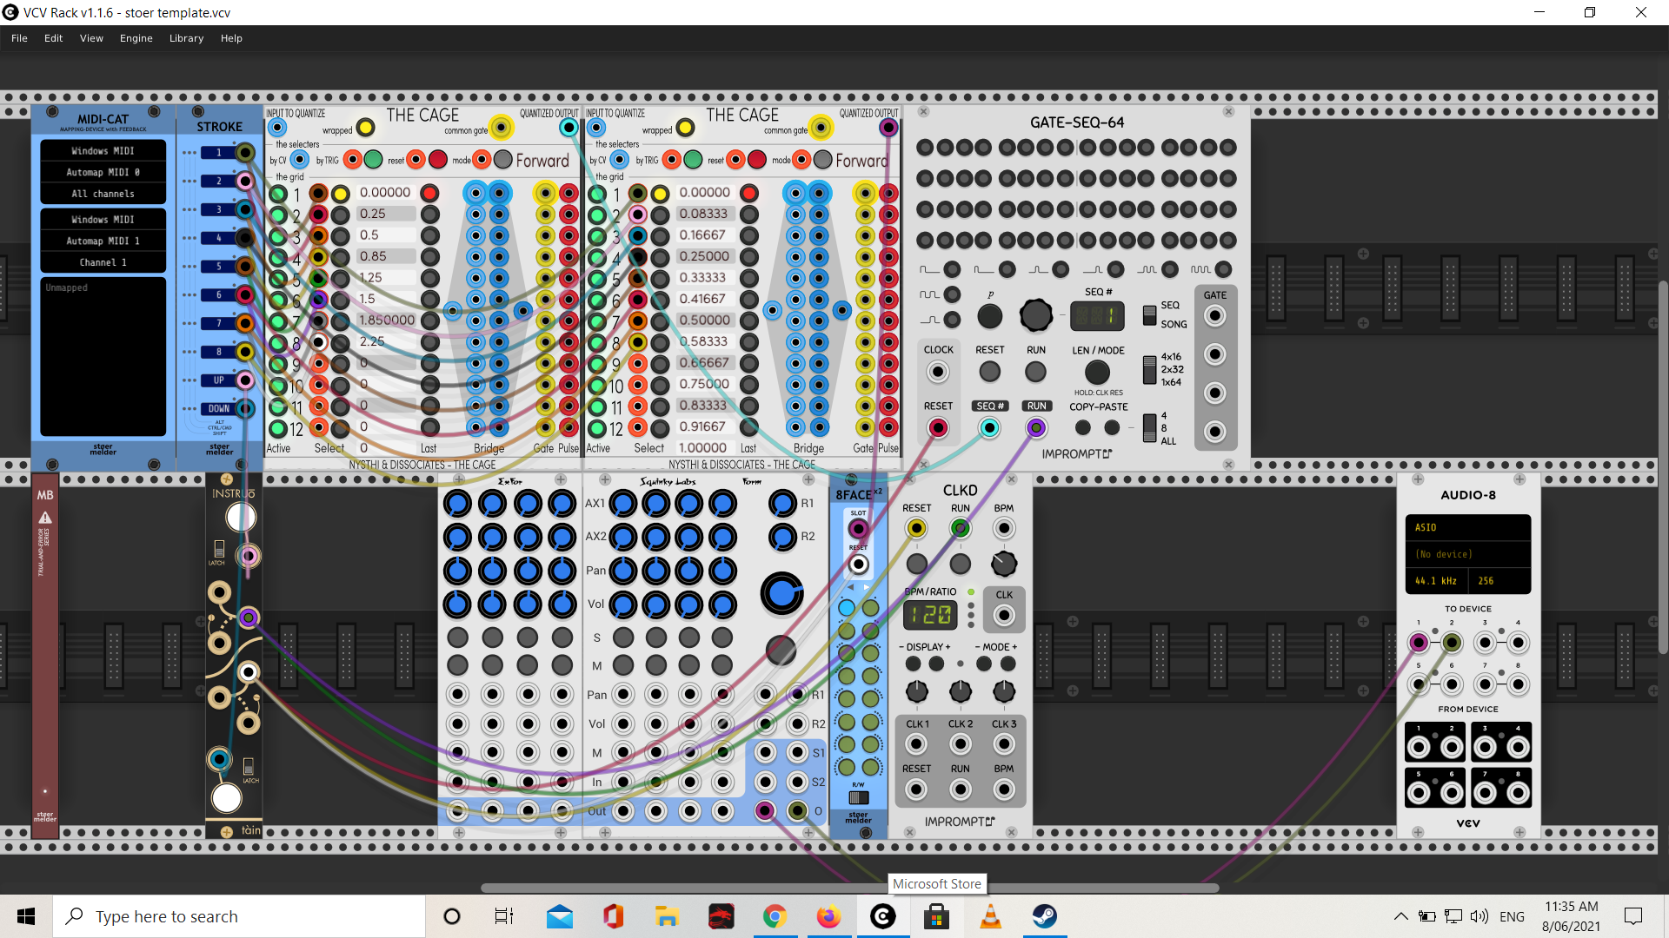
Task: Select the lit cyan preset slot on 8FACE
Action: point(847,608)
